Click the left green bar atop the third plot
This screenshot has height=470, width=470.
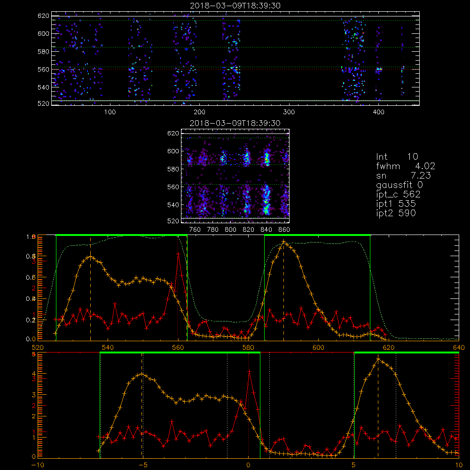coord(122,235)
